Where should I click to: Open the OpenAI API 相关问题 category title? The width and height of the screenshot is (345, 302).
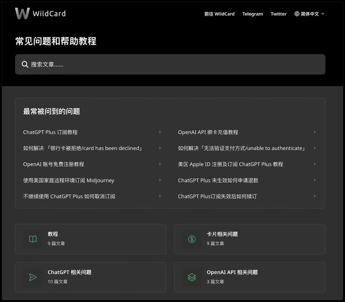232,272
